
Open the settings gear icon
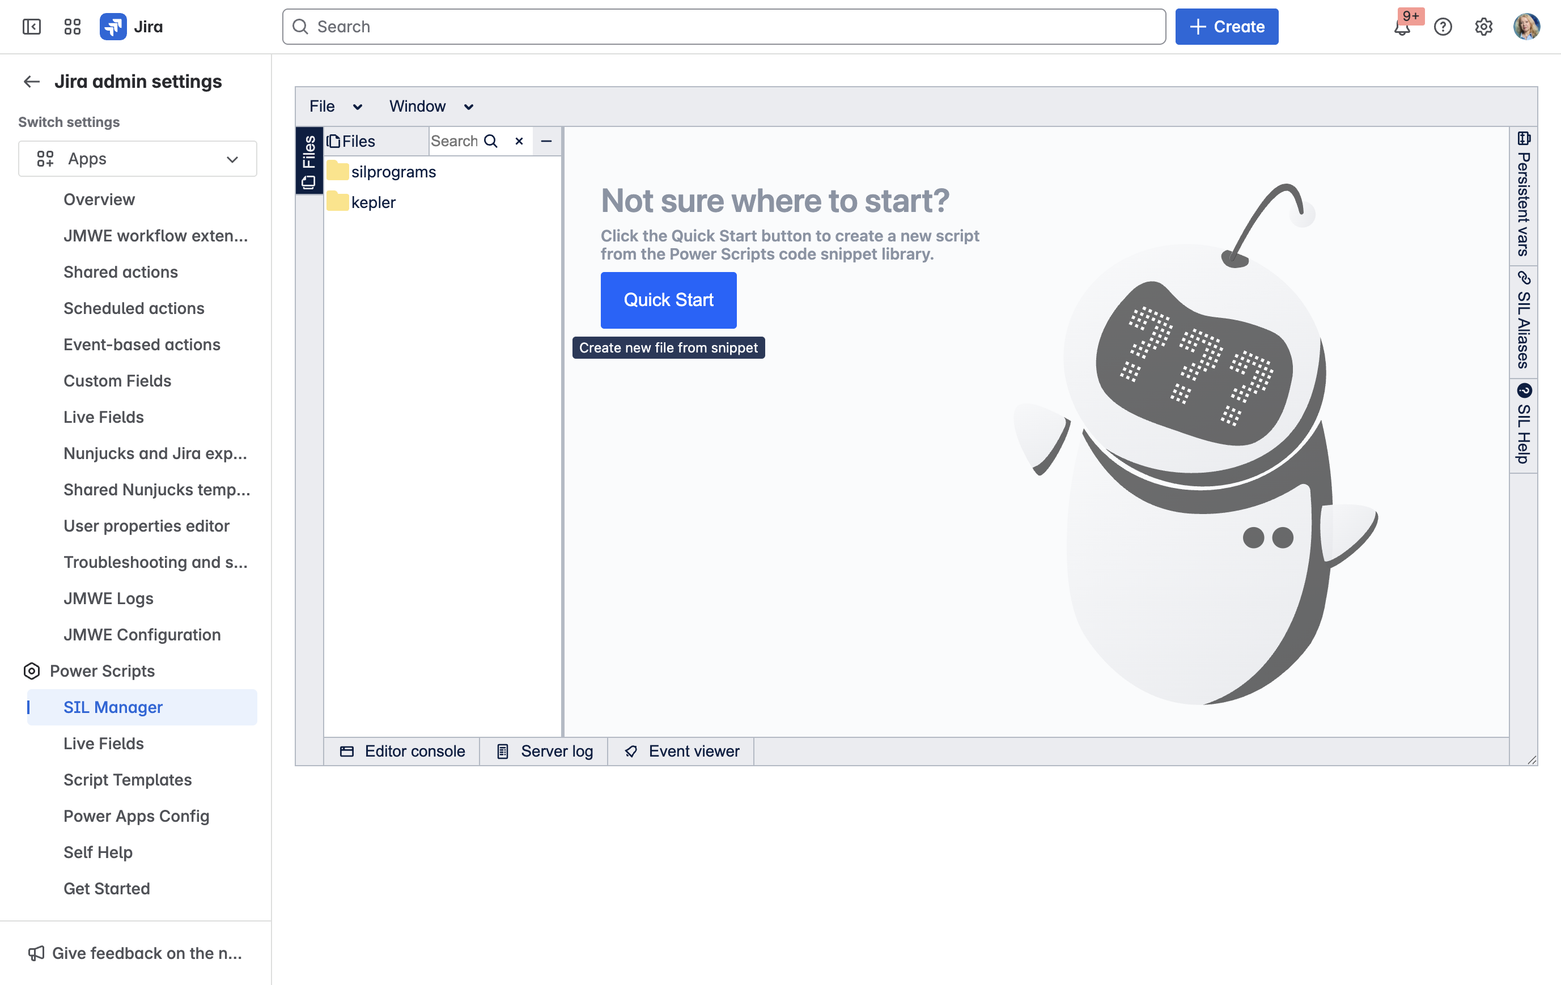pyautogui.click(x=1484, y=27)
